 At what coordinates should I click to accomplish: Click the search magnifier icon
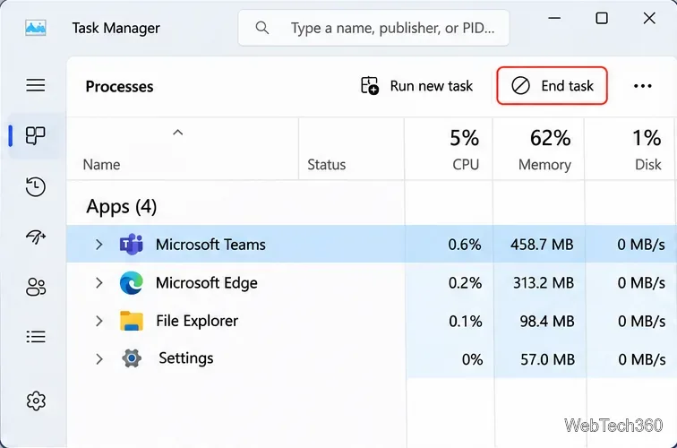[262, 28]
